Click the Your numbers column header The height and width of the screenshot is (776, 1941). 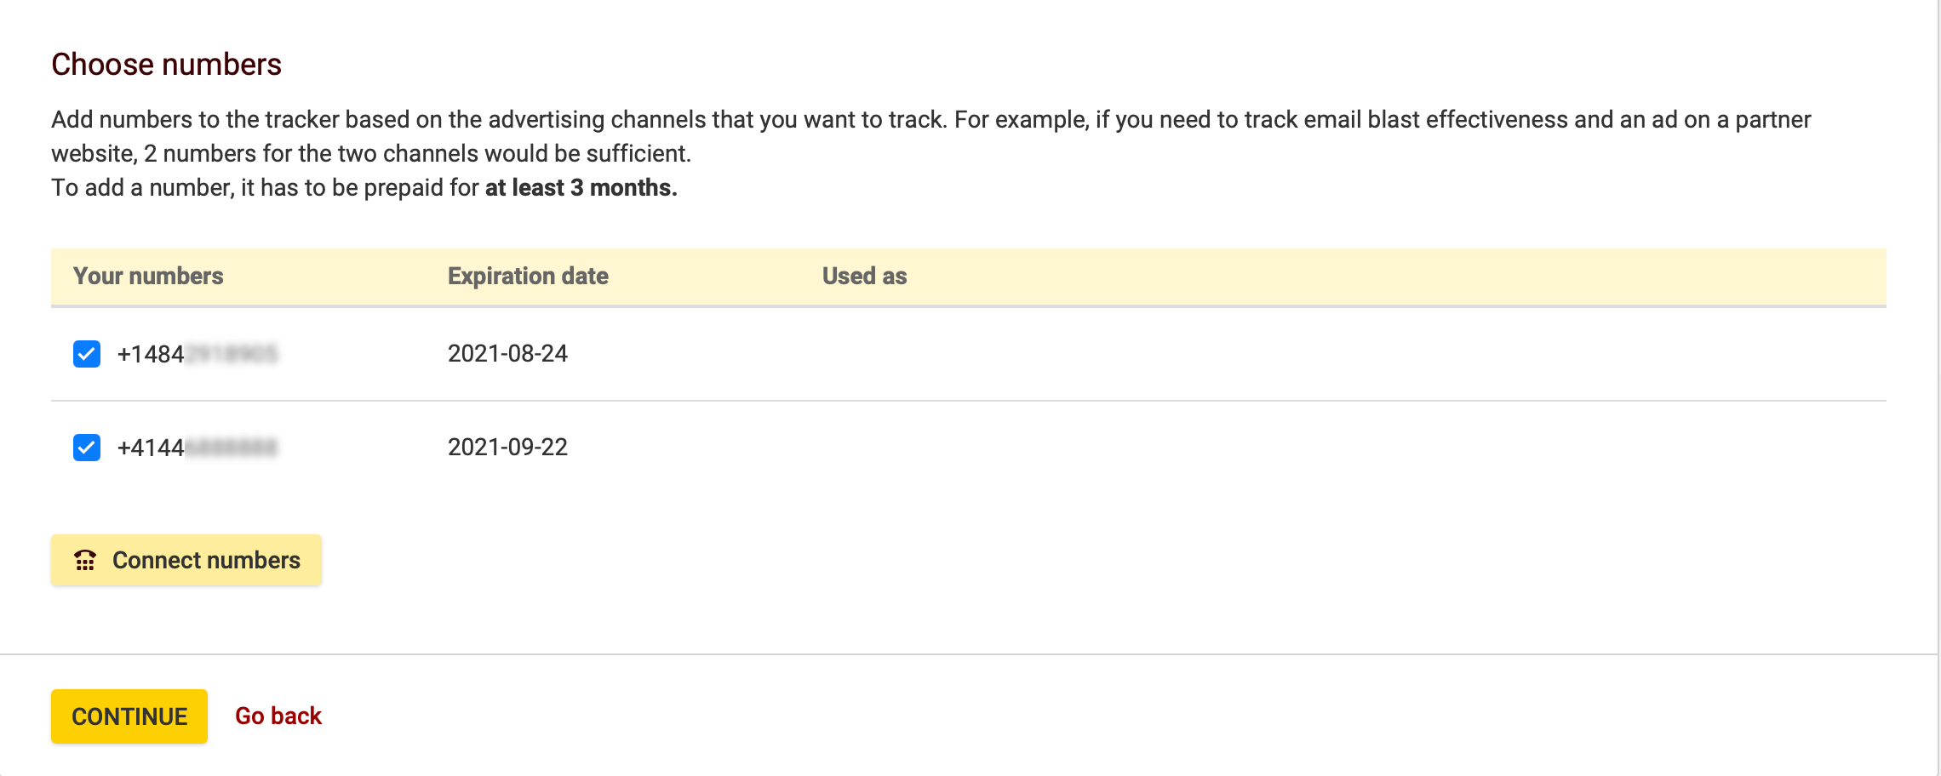tap(148, 277)
